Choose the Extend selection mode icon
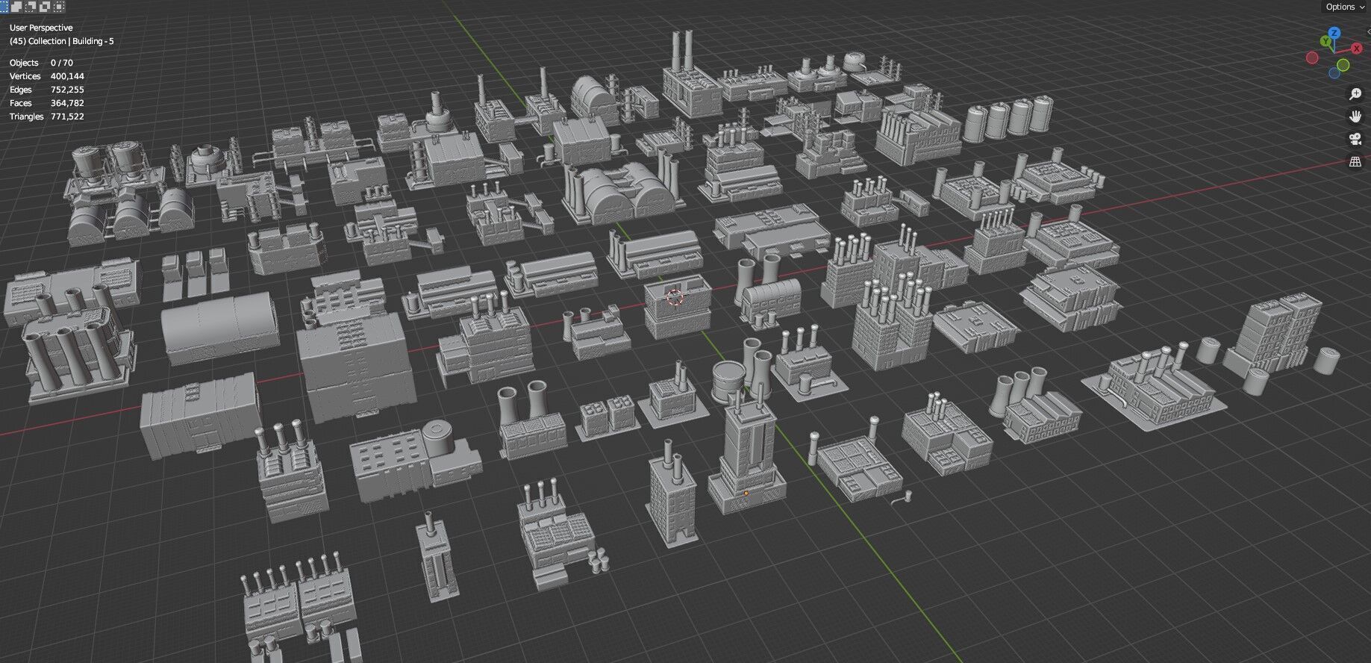The height and width of the screenshot is (663, 1371). tap(16, 7)
